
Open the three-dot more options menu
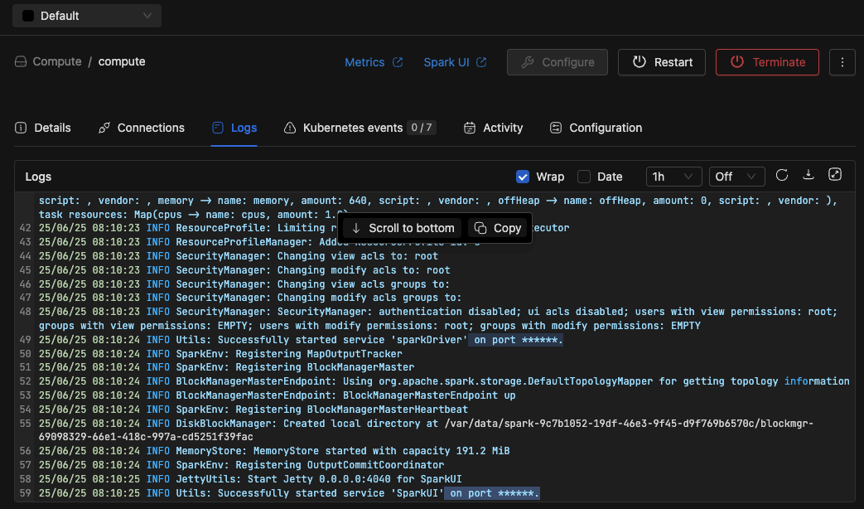842,62
